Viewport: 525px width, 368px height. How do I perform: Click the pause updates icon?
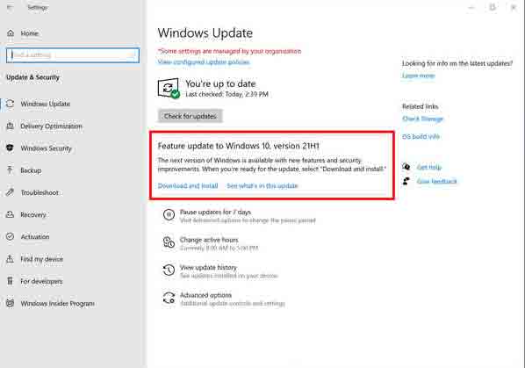tap(169, 214)
